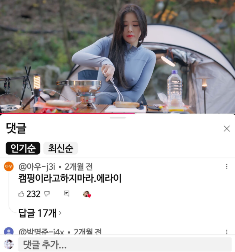
Task: Select the 인기순 sort chip
Action: coord(23,148)
